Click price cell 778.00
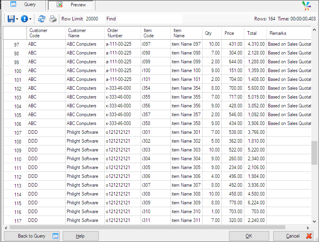Screen dimensions: 319x242 click(x=233, y=203)
